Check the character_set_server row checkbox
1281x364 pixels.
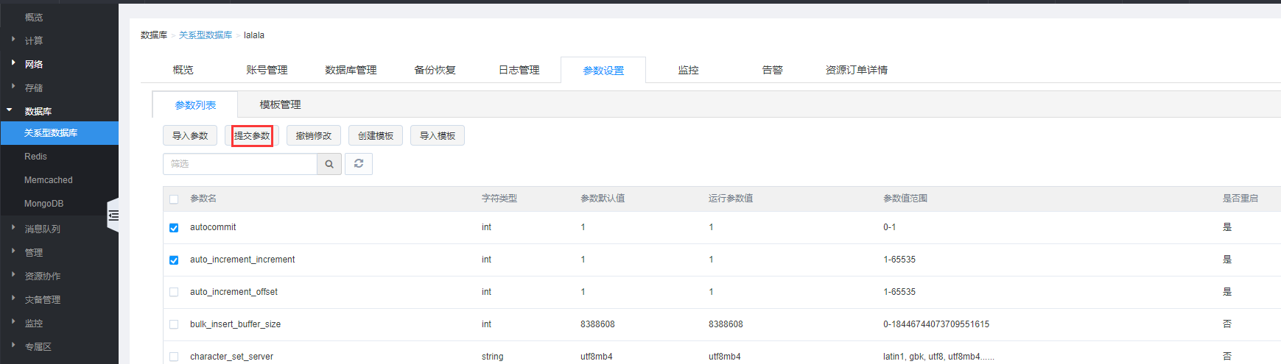[x=174, y=357]
